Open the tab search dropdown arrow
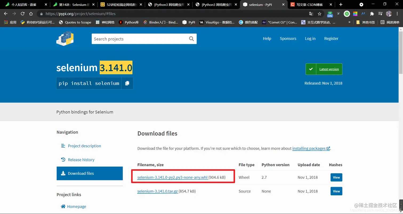 (x=361, y=5)
